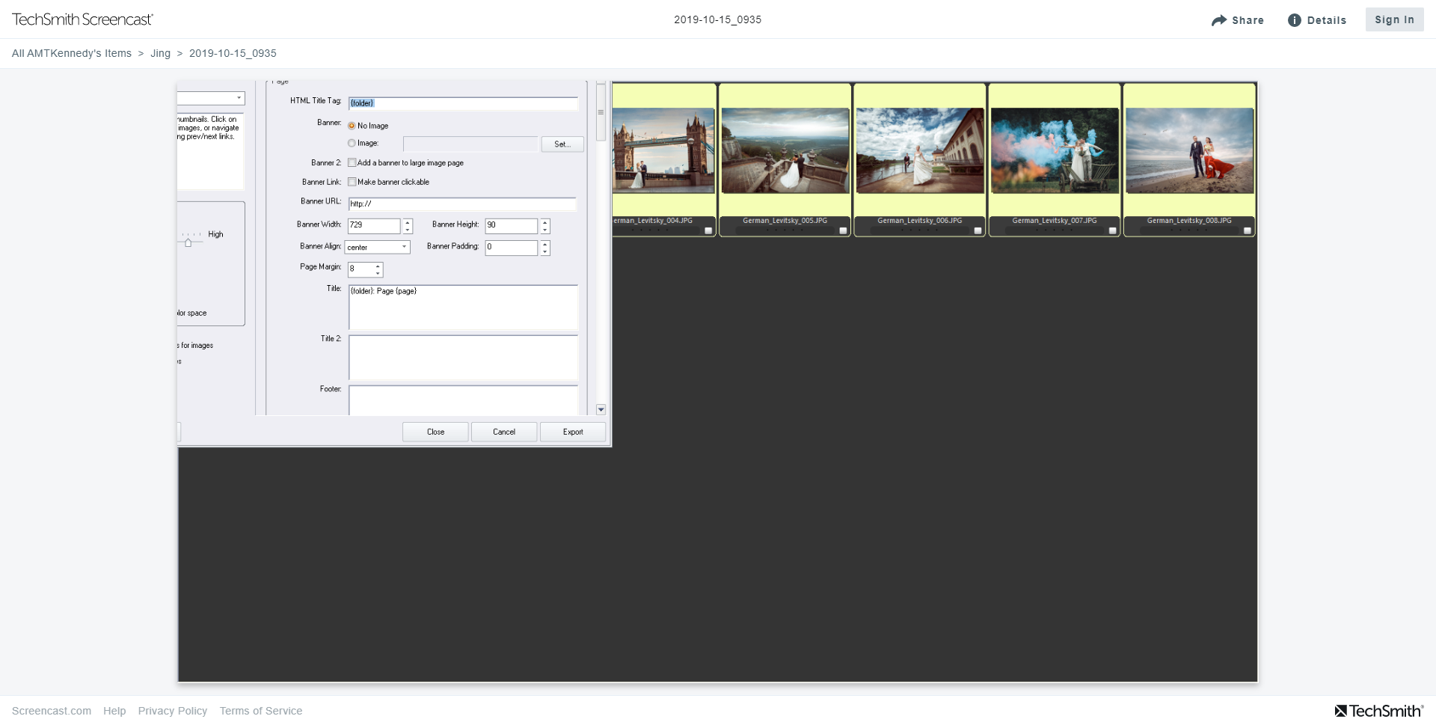Check Make banner clickable
Screen dimensions: 1436x725
[352, 182]
